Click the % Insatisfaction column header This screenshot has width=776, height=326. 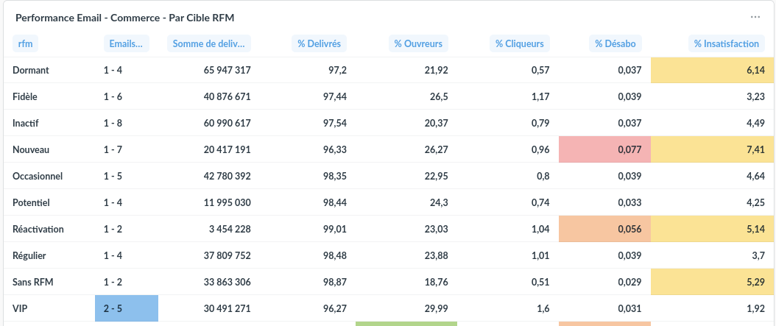727,43
